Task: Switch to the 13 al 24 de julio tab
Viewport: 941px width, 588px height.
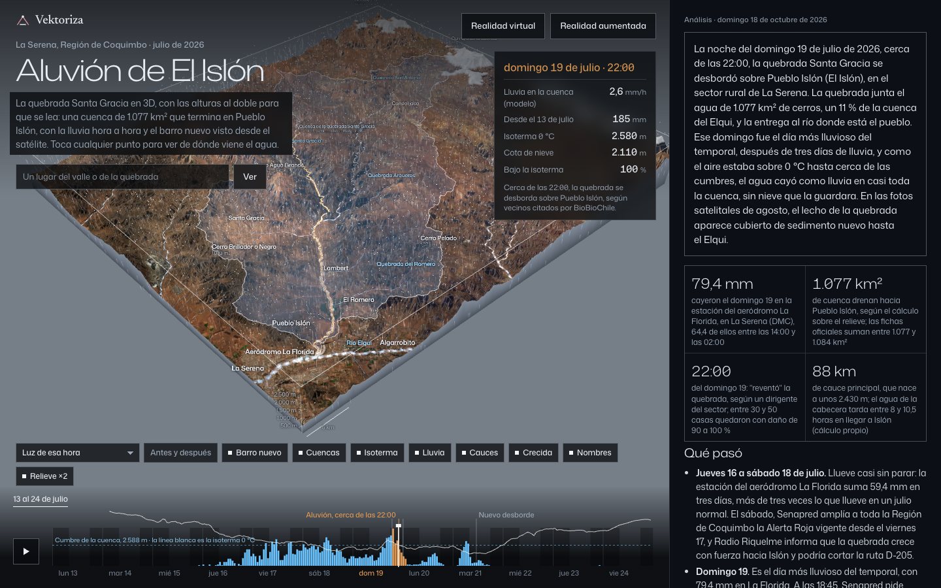Action: (41, 499)
